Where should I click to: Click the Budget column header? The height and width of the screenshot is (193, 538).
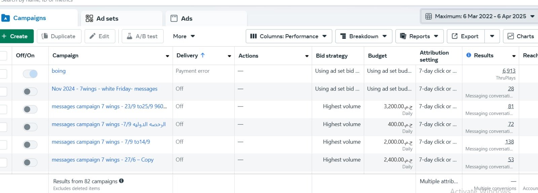point(377,56)
